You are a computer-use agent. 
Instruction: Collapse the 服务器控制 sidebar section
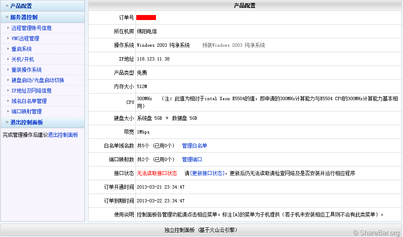(24, 17)
